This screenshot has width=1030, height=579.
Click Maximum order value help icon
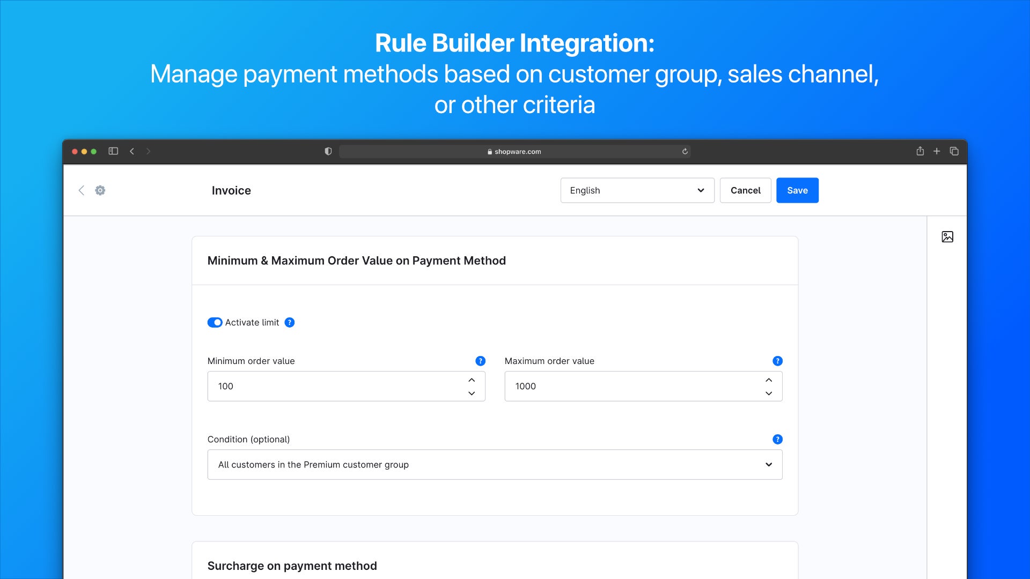pos(777,361)
